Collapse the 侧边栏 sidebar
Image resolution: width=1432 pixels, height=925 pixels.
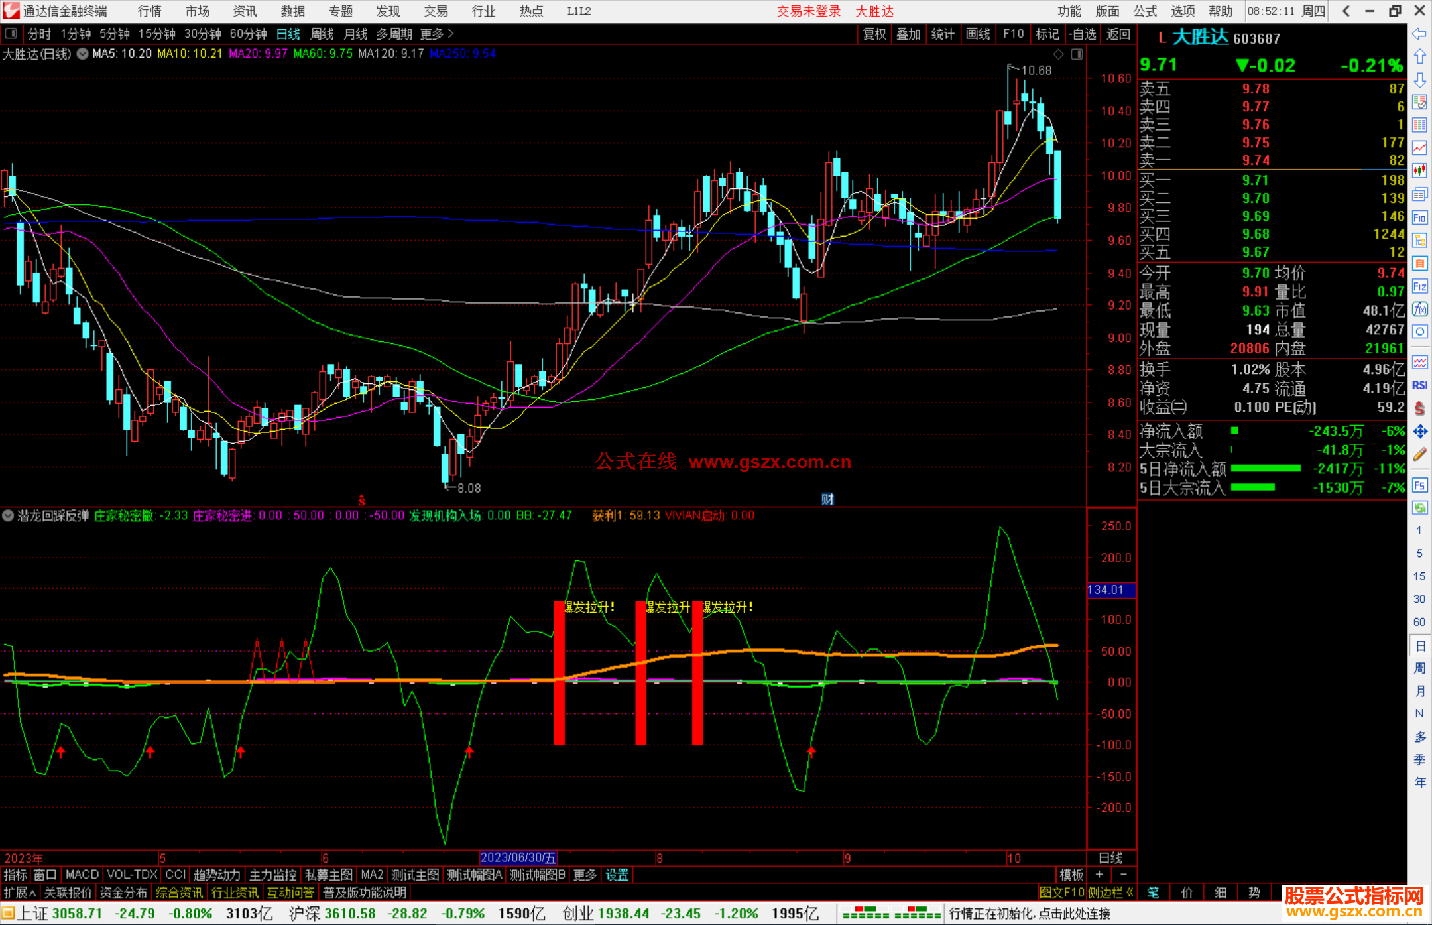1110,893
